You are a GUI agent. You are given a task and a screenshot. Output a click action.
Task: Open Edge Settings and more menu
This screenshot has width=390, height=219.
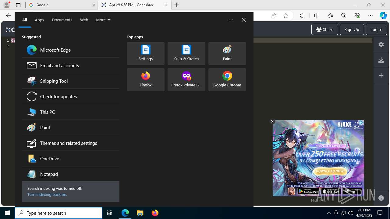[370, 16]
